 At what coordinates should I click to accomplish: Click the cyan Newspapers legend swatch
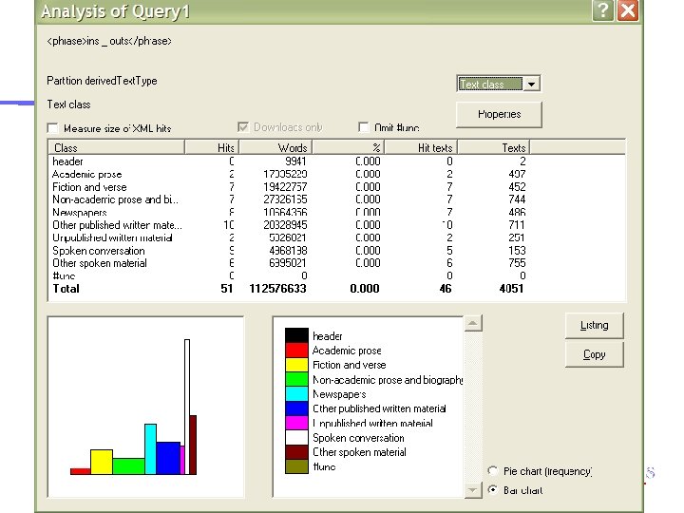click(296, 394)
